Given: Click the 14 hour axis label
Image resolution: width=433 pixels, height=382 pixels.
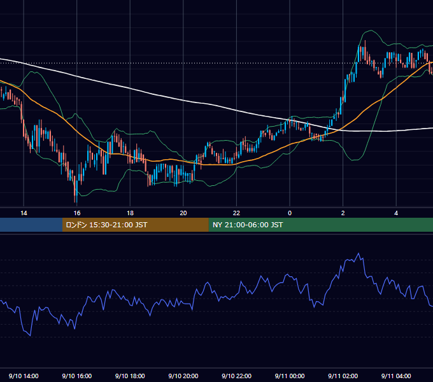Looking at the screenshot, I should pos(24,213).
